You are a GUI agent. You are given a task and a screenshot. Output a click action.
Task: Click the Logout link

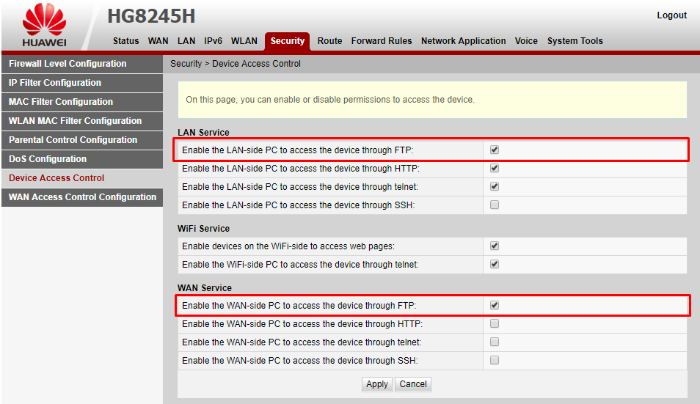click(x=671, y=15)
